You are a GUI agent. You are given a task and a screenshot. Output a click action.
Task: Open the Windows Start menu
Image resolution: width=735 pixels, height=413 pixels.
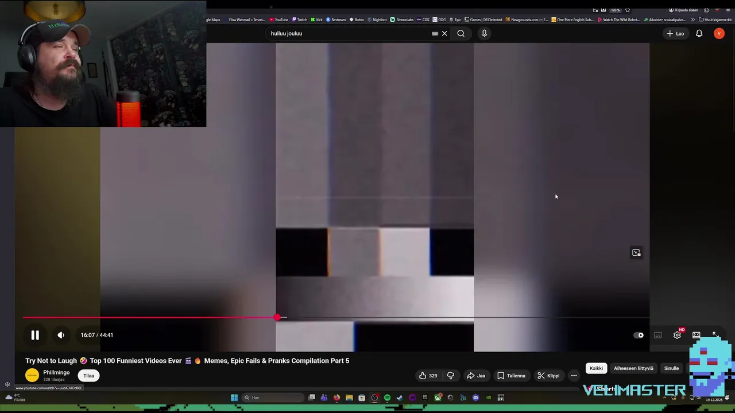click(x=234, y=398)
